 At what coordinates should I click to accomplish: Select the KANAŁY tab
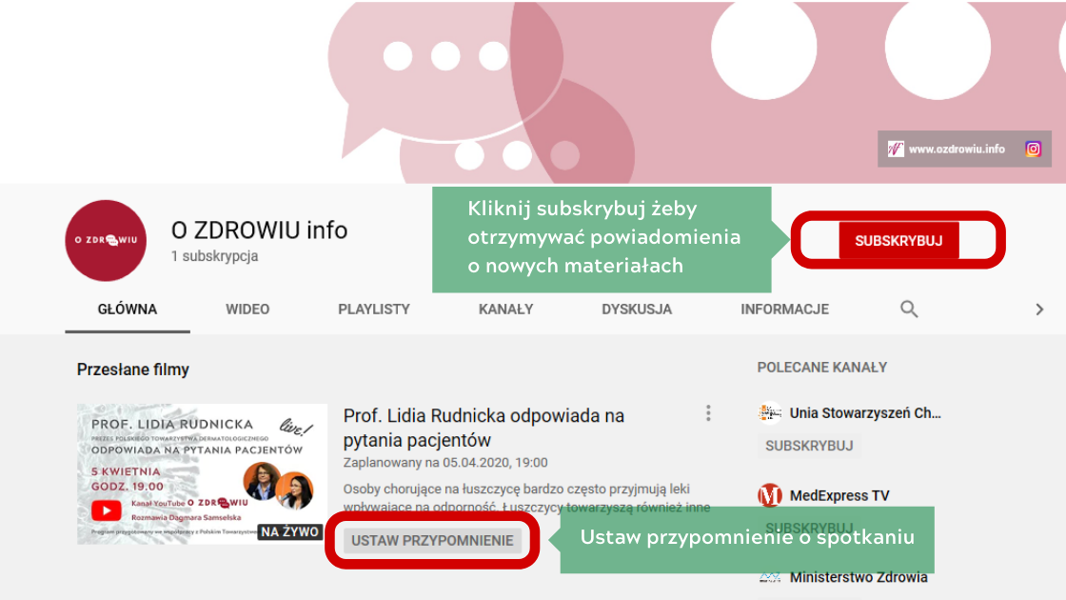click(505, 309)
